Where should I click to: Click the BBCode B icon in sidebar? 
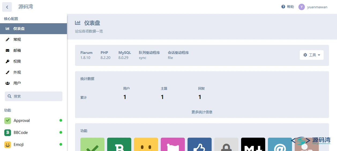[x=8, y=133]
